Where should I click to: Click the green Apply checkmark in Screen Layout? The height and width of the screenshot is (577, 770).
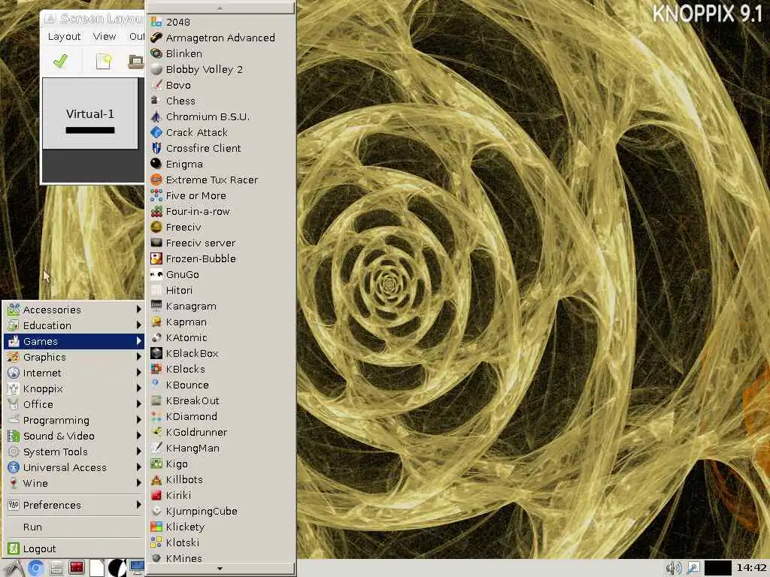click(60, 62)
